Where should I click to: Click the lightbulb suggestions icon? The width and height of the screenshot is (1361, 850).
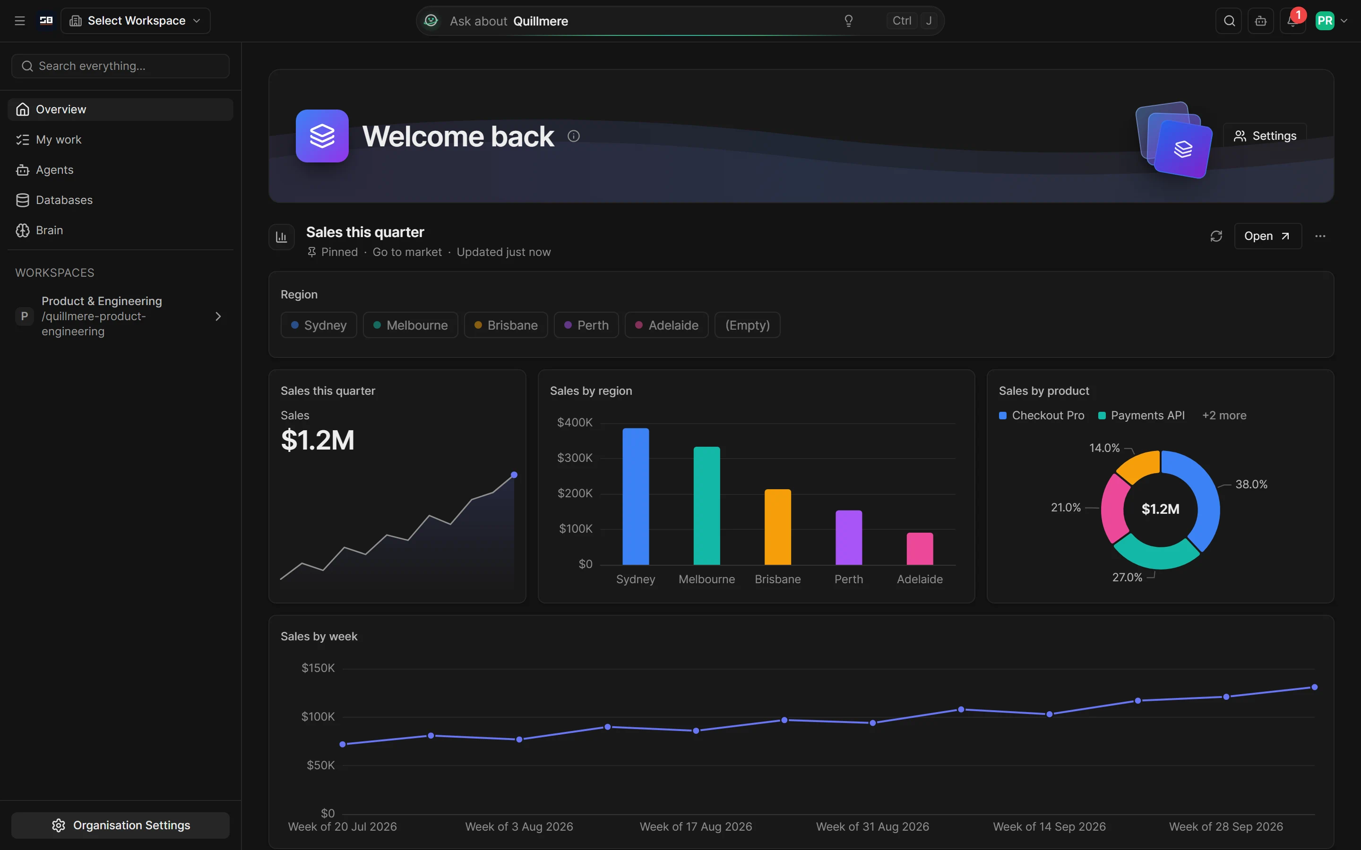tap(849, 21)
